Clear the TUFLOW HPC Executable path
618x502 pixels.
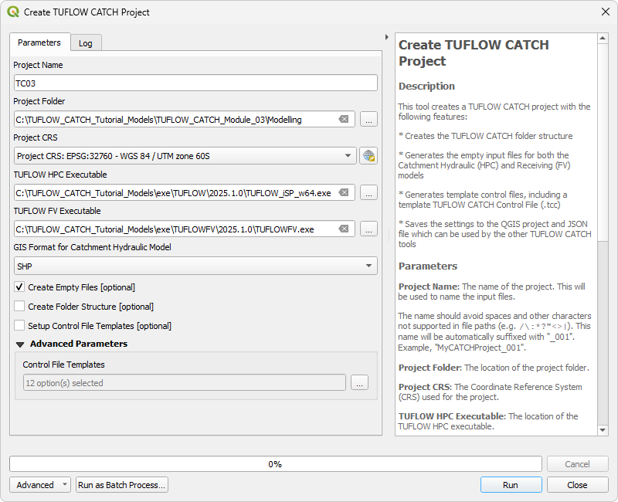[344, 193]
